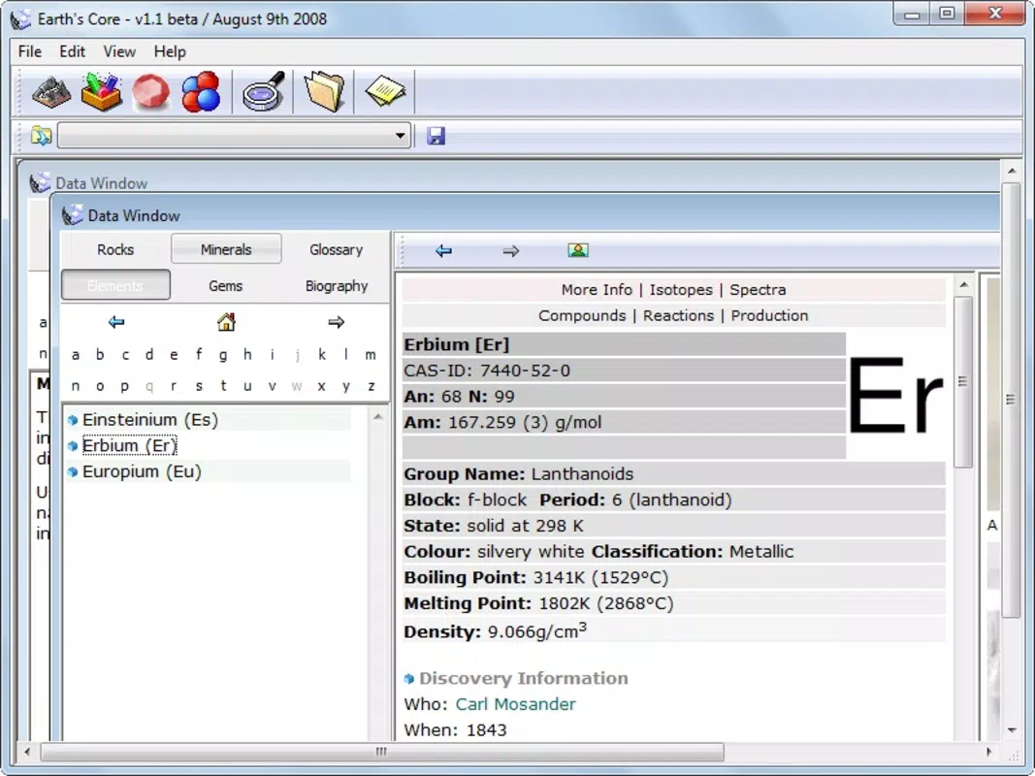Open the Production link
1035x776 pixels.
click(x=769, y=315)
